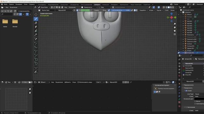Select the Curve tool
Image resolution: width=204 pixels, height=114 pixels.
click(x=36, y=56)
